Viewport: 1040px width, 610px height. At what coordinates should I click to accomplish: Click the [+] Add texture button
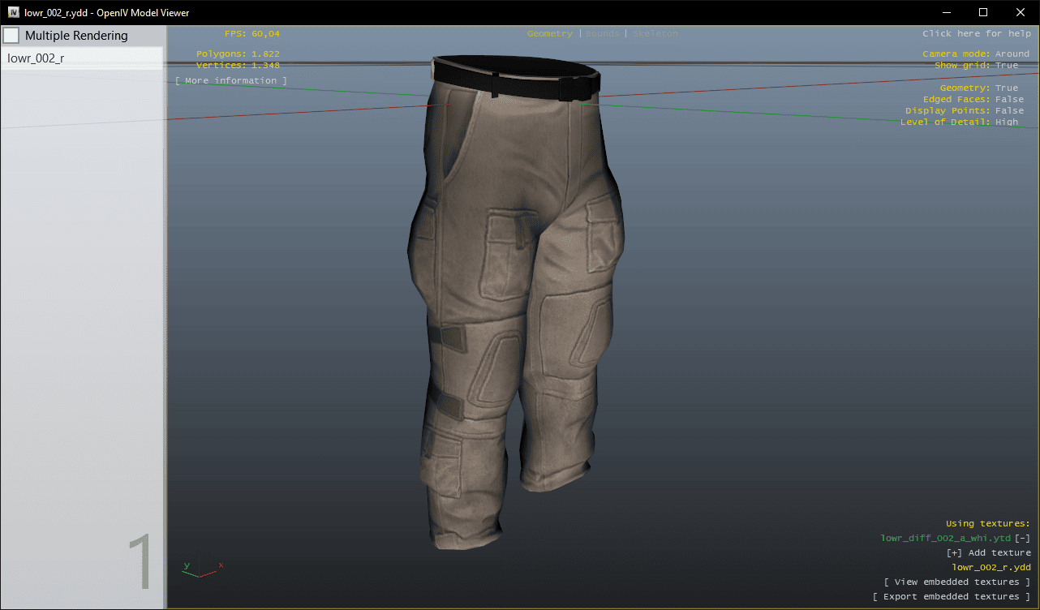pyautogui.click(x=988, y=553)
